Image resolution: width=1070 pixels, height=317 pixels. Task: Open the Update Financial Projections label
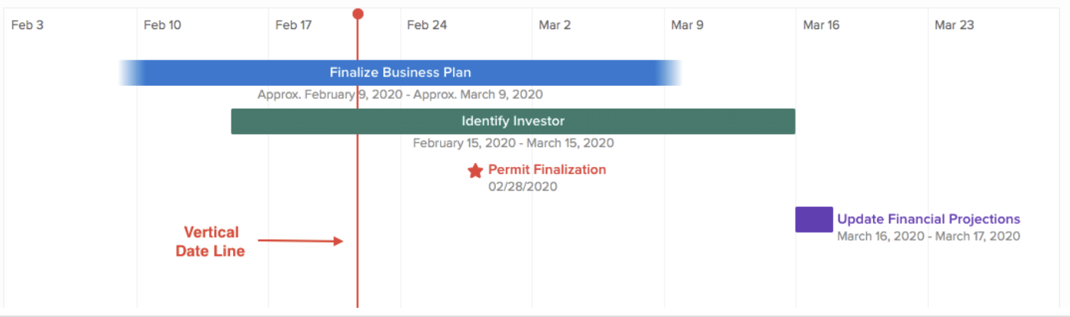point(928,219)
